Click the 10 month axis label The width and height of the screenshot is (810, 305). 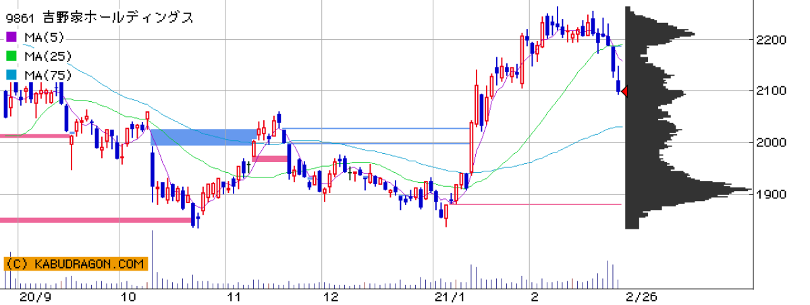coord(128,296)
